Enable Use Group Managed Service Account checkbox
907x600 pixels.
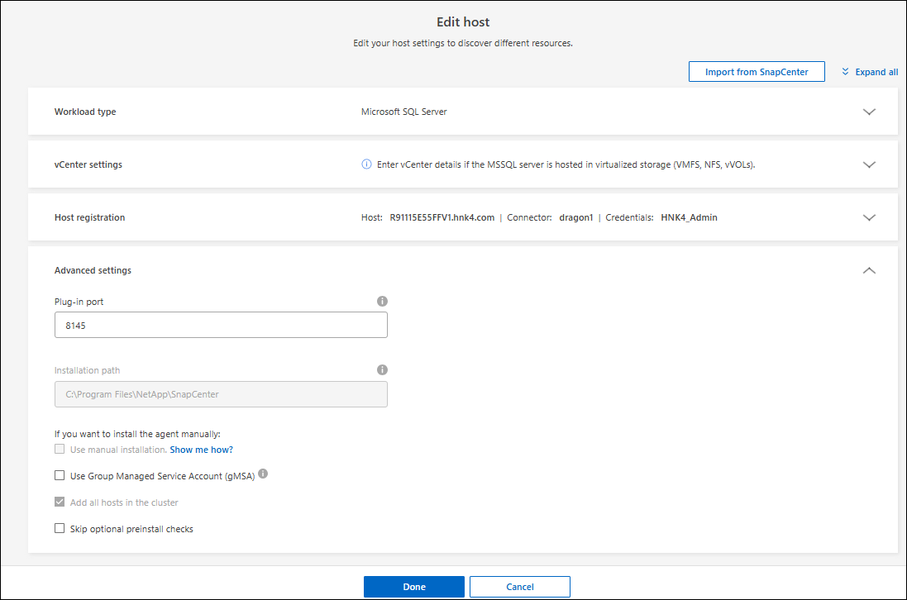point(60,475)
